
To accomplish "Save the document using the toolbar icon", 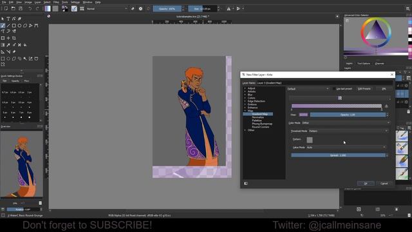I will click(21, 8).
